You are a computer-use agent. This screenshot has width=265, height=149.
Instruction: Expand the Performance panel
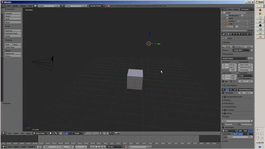click(229, 103)
